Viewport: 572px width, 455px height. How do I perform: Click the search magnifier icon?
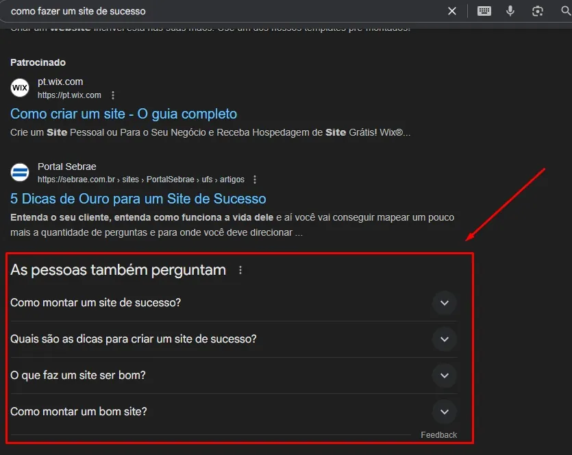point(563,11)
